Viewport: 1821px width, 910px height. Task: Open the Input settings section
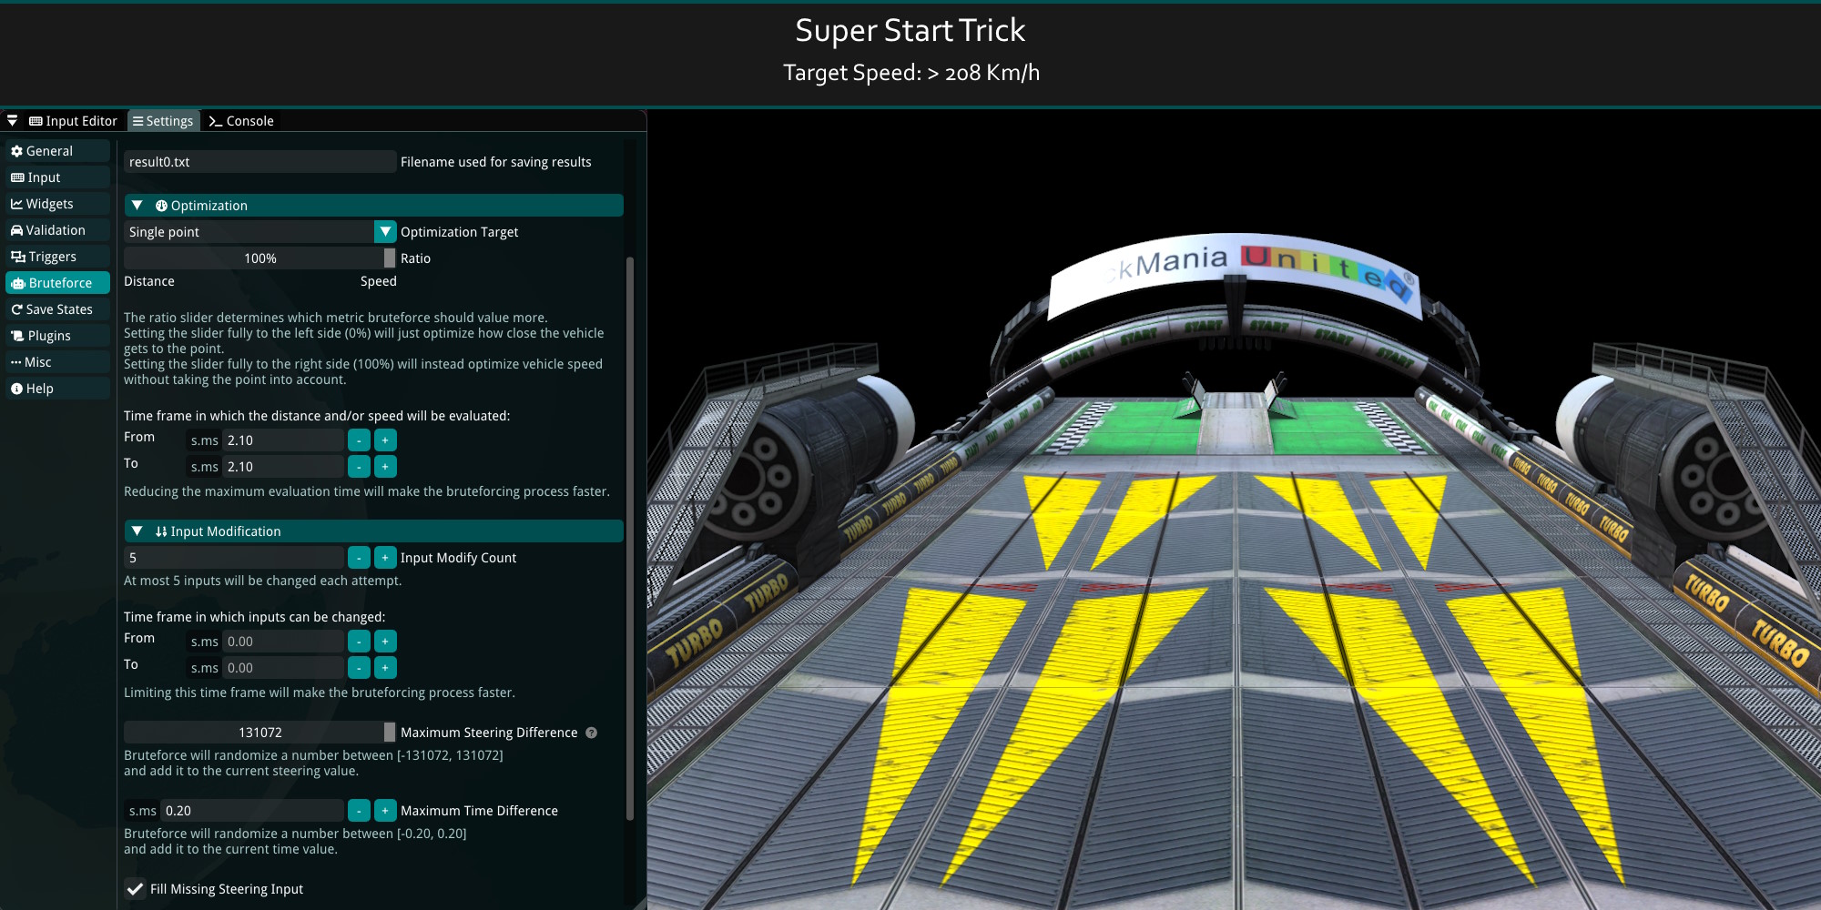pos(58,177)
